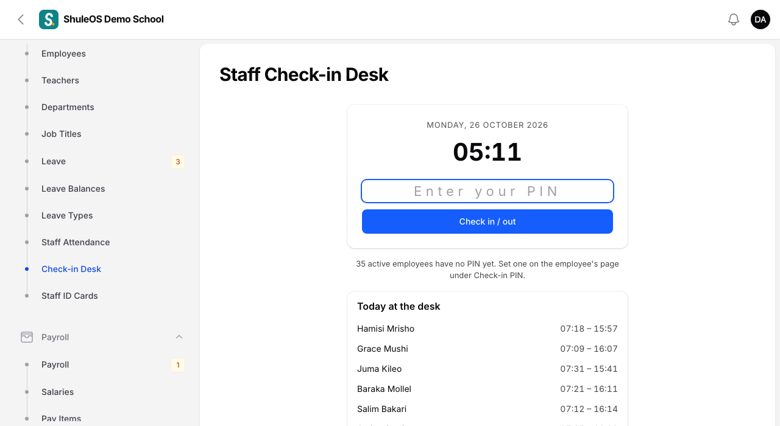
Task: Focus the Enter your PIN field
Action: [487, 191]
